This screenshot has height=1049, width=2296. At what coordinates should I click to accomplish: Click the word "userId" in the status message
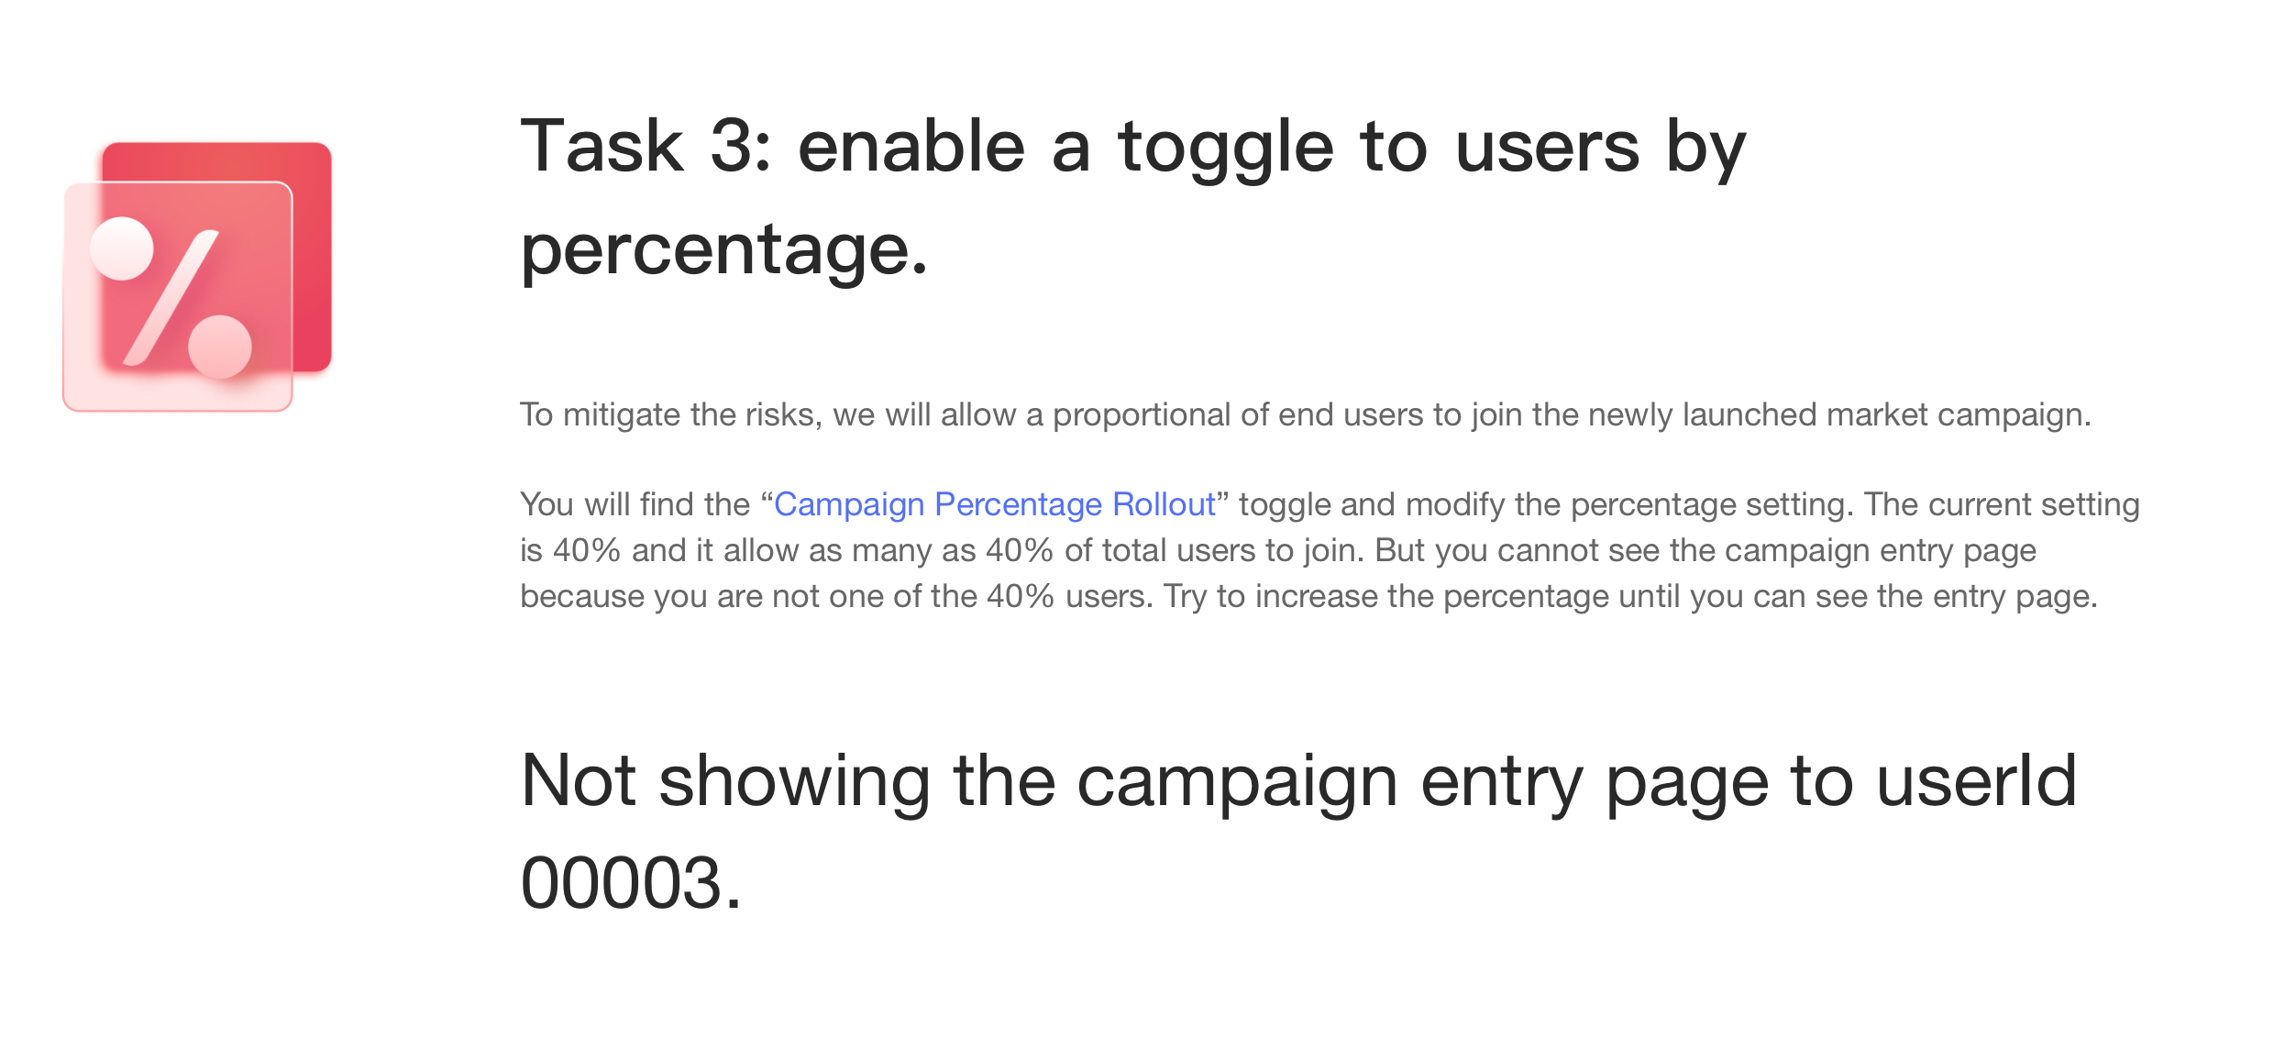pos(1976,781)
